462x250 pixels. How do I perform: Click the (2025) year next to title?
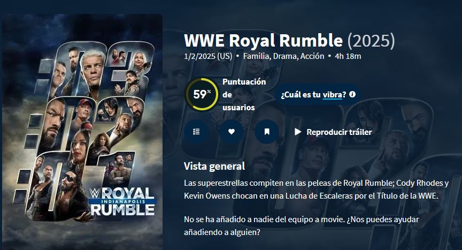[371, 41]
